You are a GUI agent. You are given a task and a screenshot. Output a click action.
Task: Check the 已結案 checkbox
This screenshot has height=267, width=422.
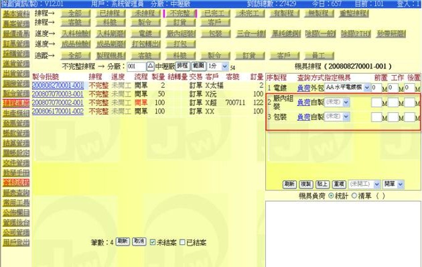(x=182, y=242)
